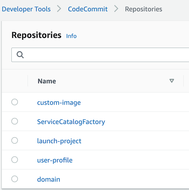
Task: Open the domain repository
Action: [48, 180]
